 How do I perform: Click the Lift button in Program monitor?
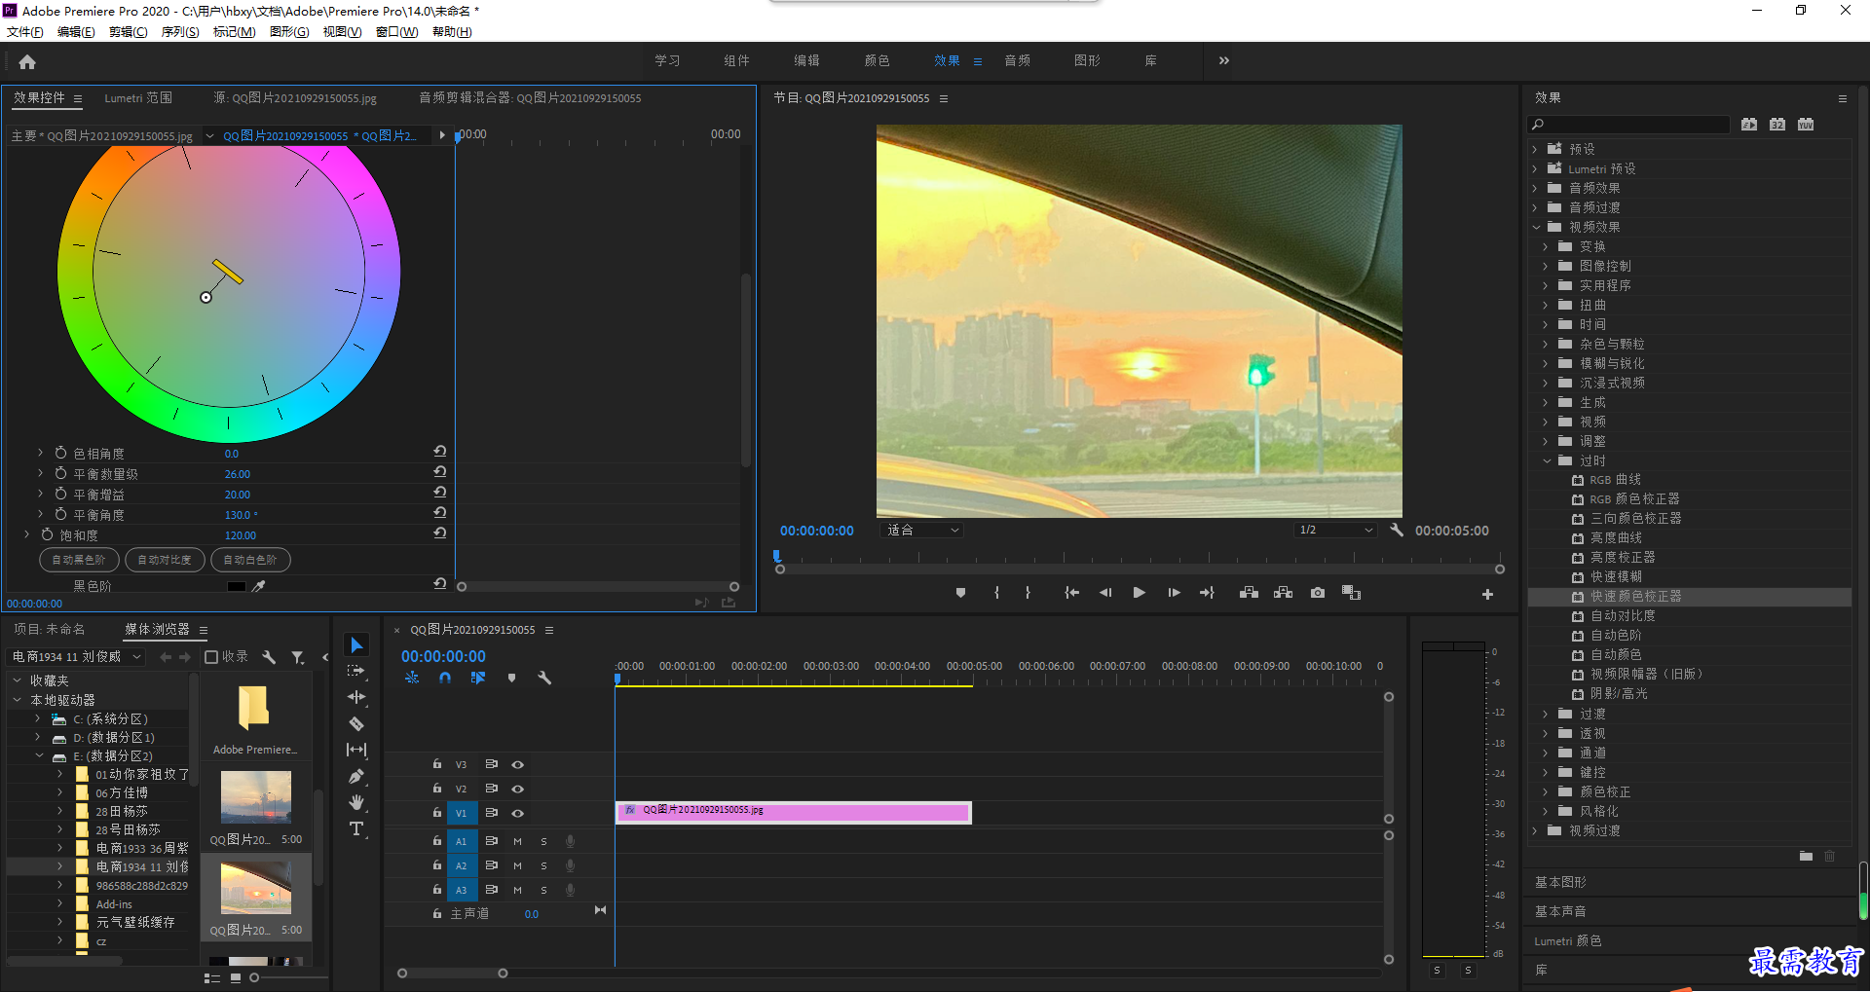tap(1249, 593)
